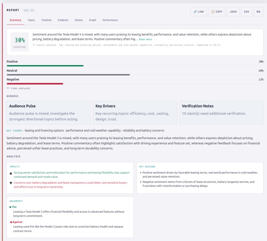This screenshot has height=241, width=267.
Task: Open the Claims tab
Action: [79, 20]
